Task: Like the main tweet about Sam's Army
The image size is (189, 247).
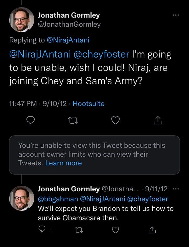Action: coord(116,120)
